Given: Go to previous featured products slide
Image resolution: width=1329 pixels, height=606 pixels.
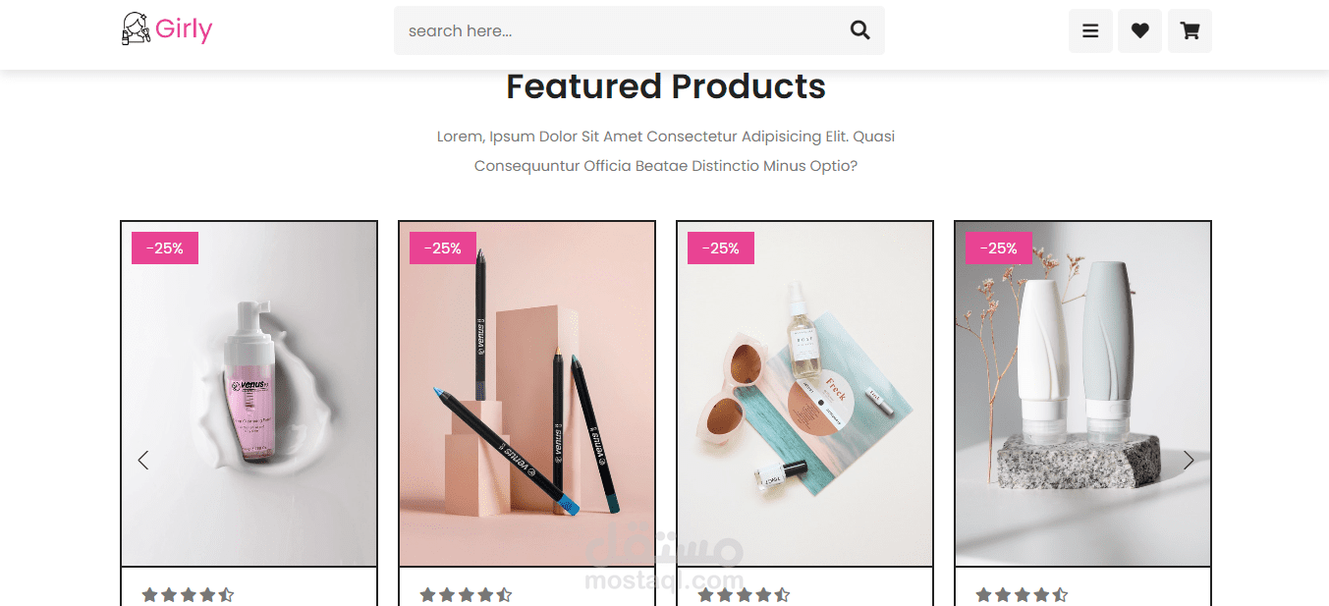Looking at the screenshot, I should [x=143, y=460].
